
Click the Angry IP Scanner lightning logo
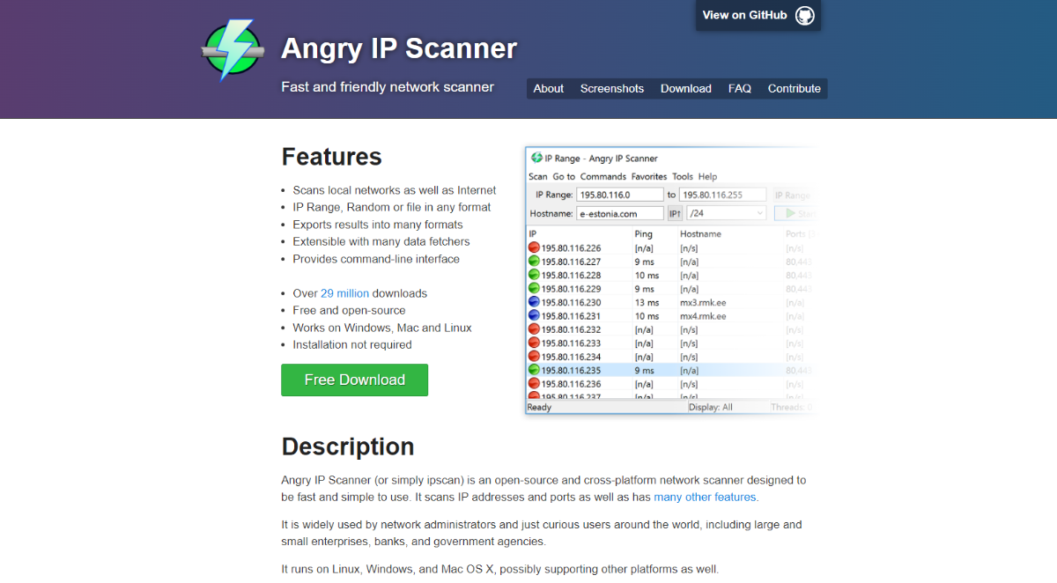click(x=232, y=50)
